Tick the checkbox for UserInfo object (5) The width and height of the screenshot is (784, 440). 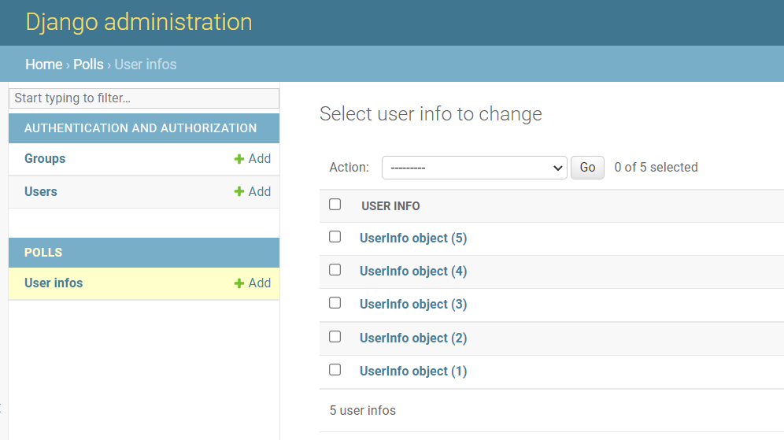335,237
